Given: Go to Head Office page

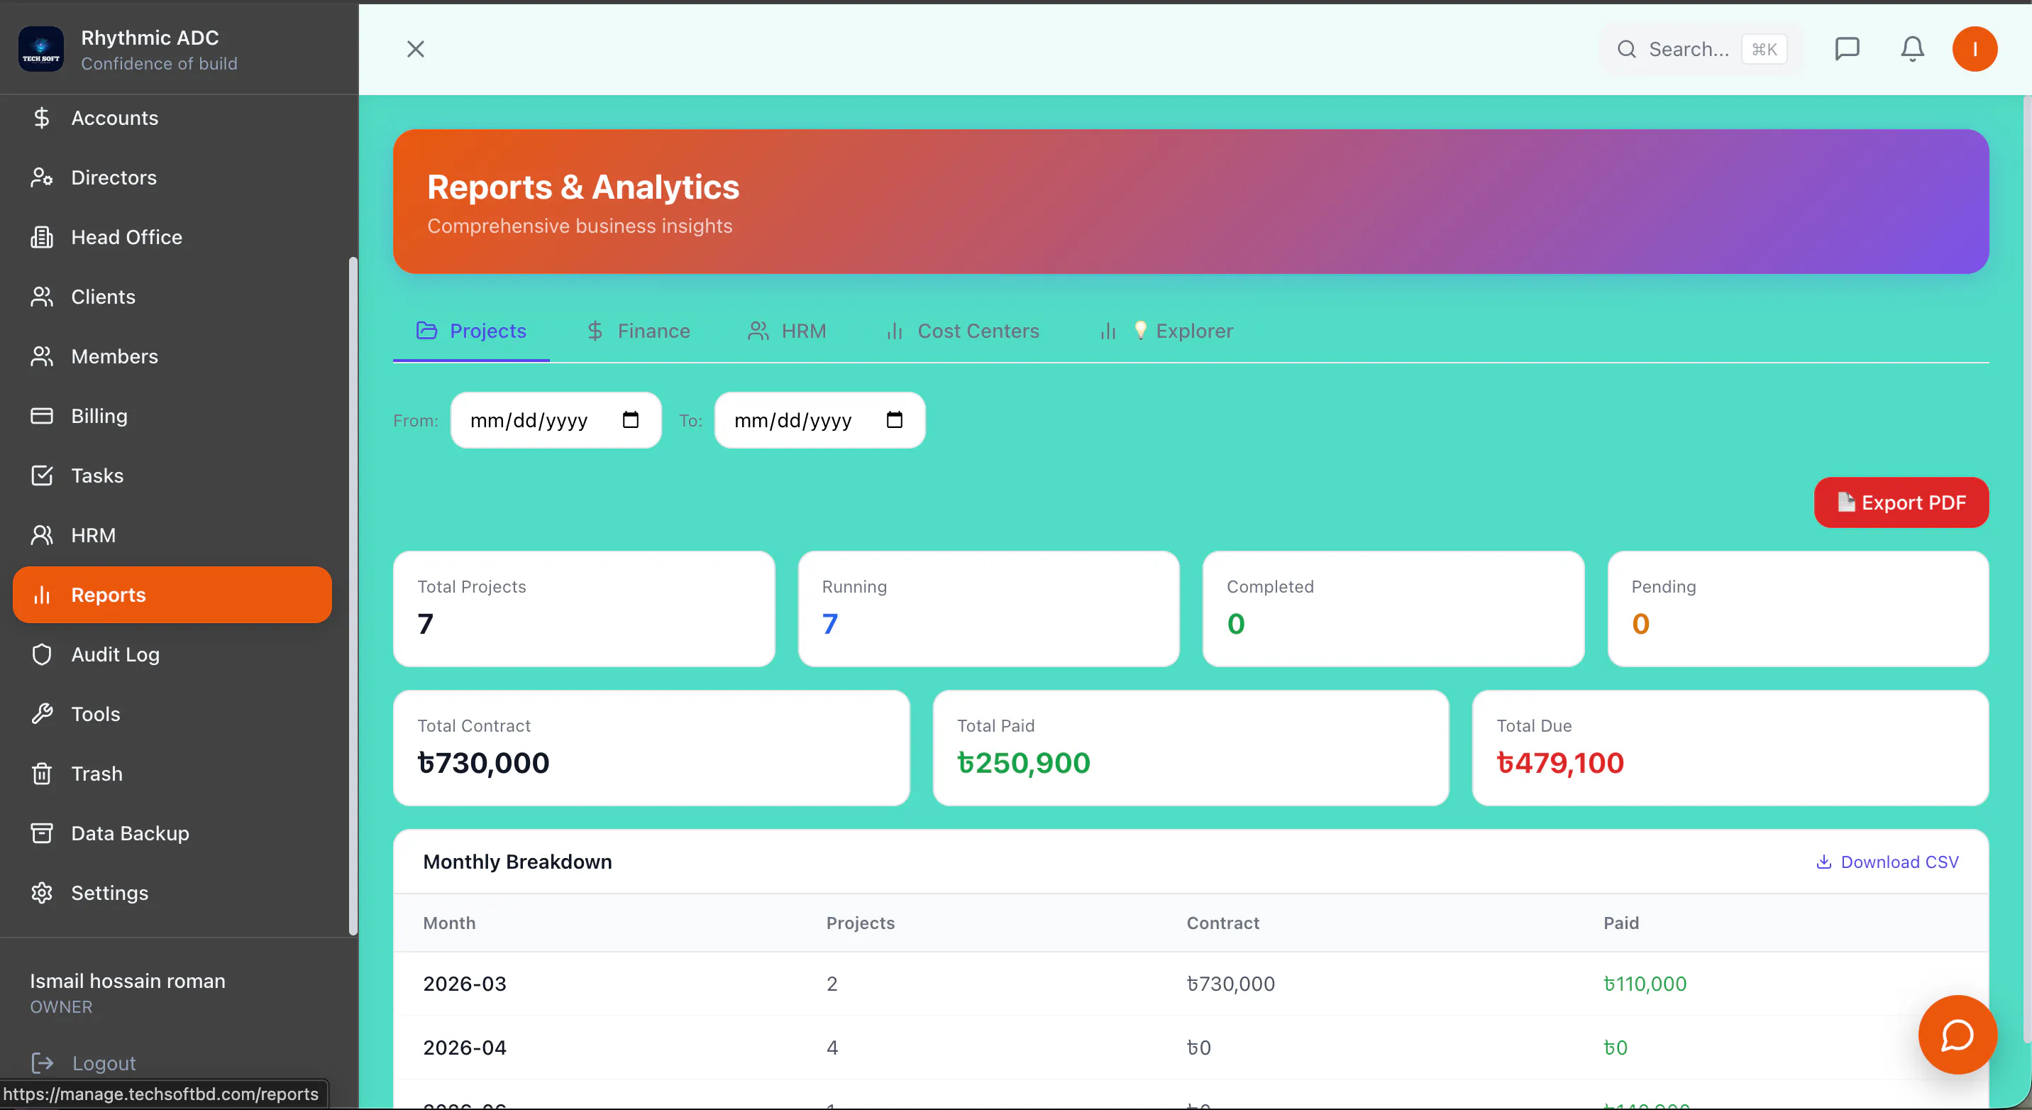Looking at the screenshot, I should tap(172, 236).
